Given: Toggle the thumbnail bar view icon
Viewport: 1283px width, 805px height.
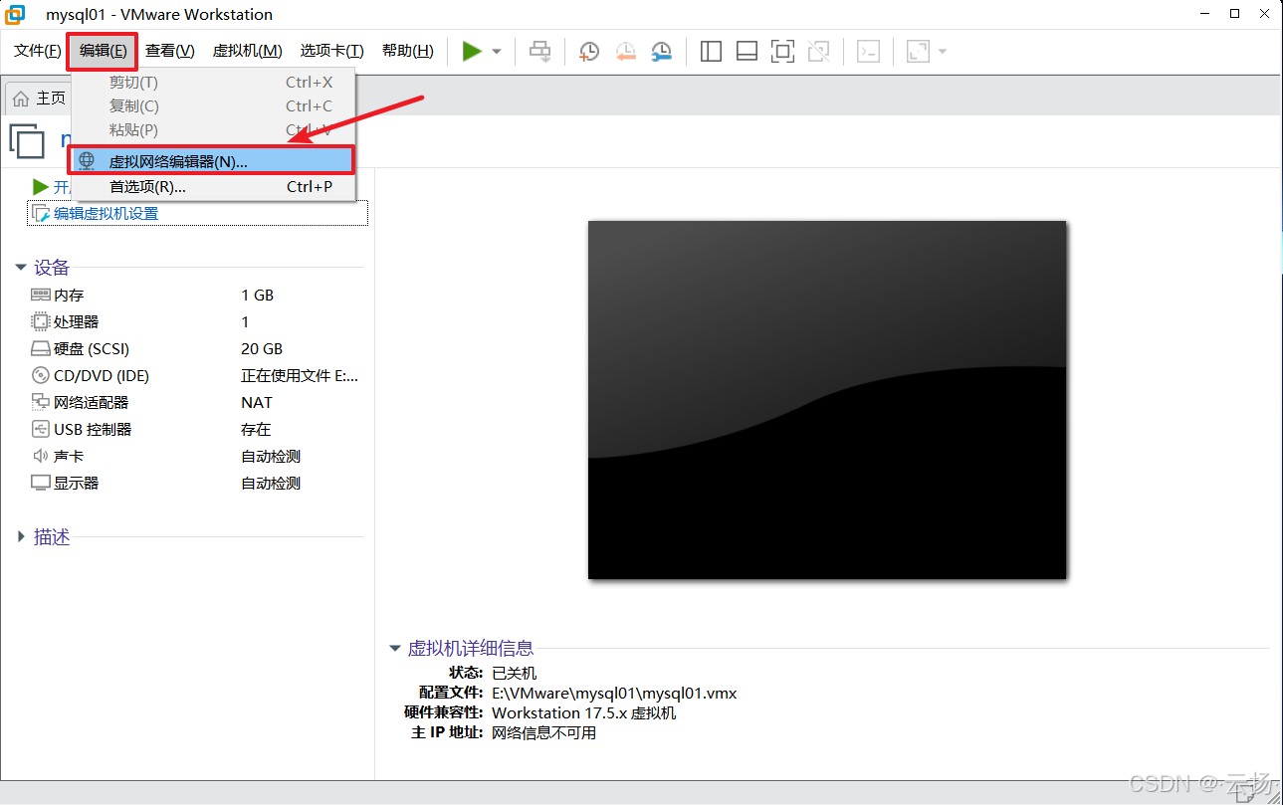Looking at the screenshot, I should pyautogui.click(x=747, y=51).
